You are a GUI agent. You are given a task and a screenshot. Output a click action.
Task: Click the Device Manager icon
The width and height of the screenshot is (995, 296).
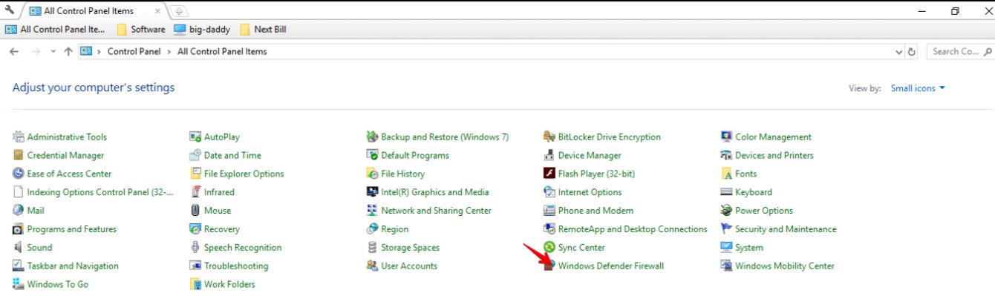[549, 155]
